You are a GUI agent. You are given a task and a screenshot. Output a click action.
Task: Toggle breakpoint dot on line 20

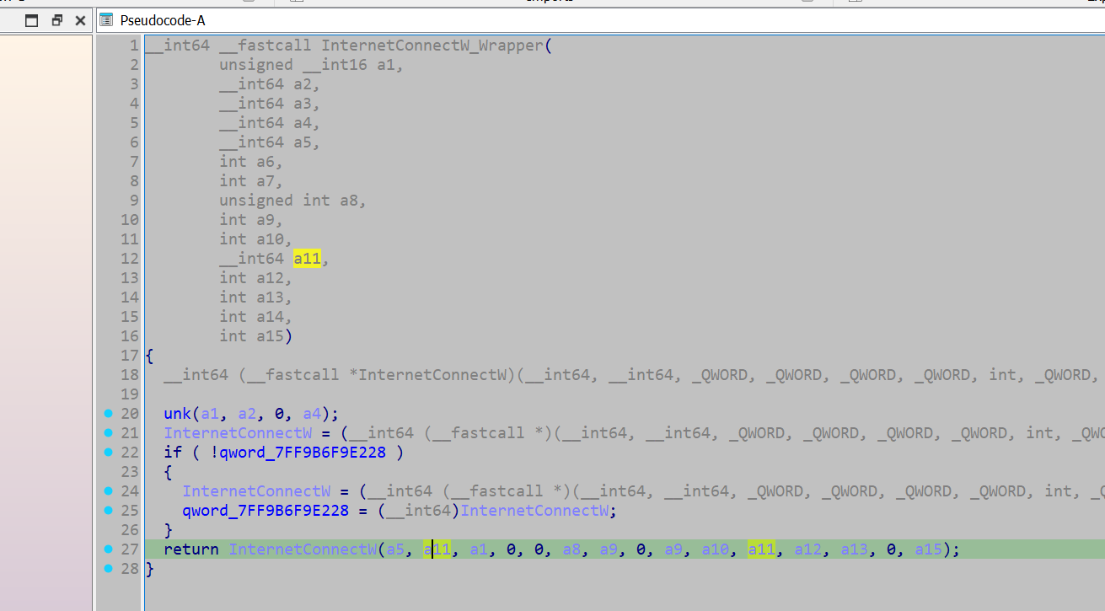108,414
